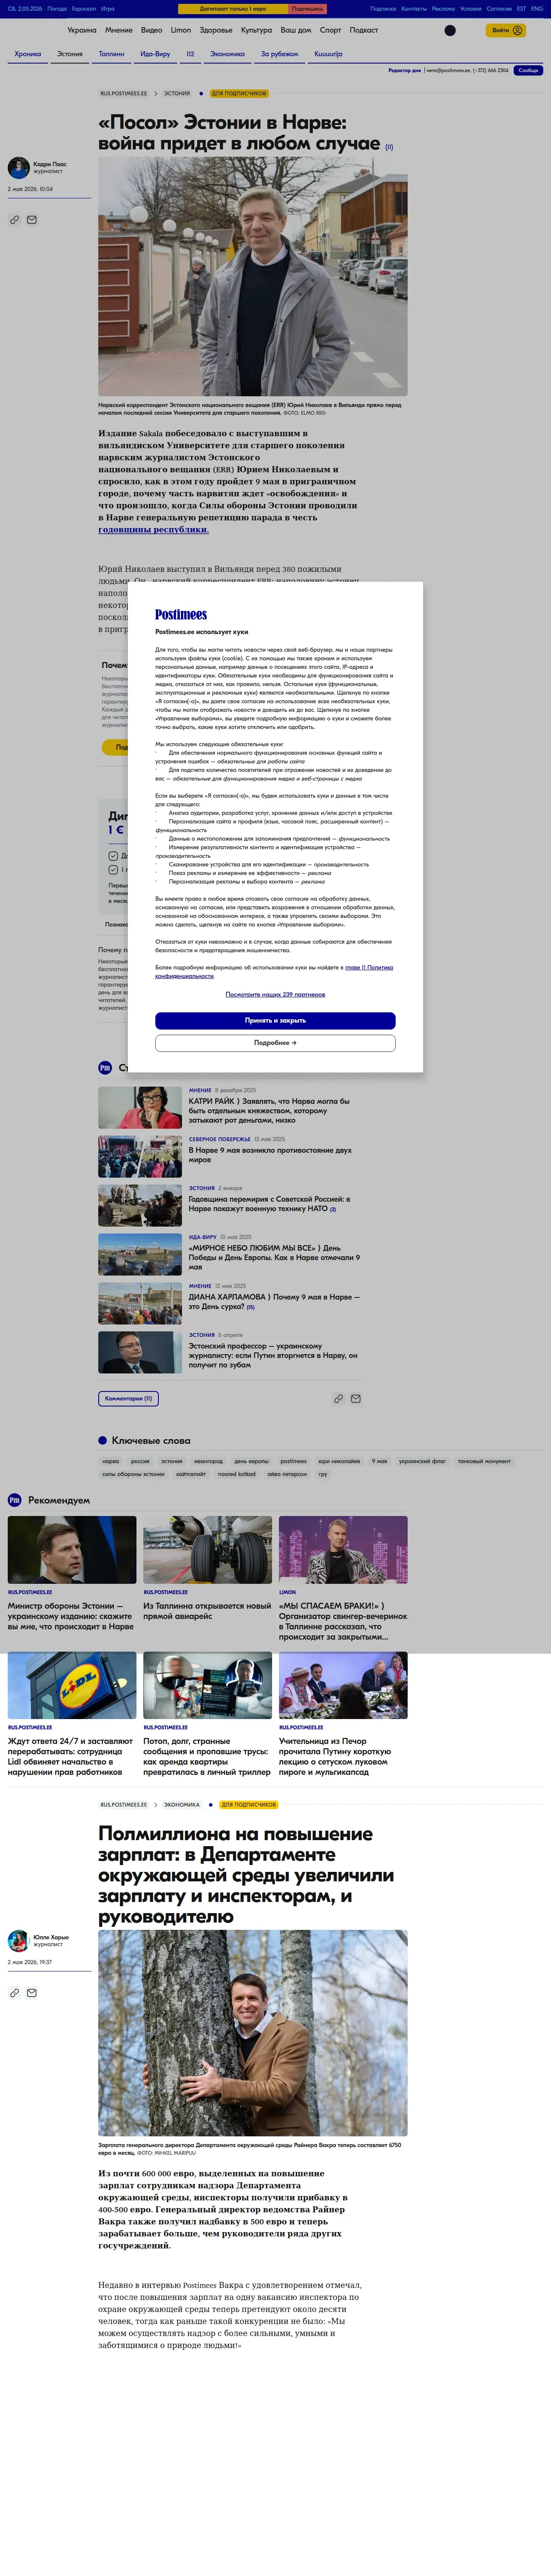Open Полмиллиона на повышение зарплат headline
The image size is (551, 2576).
[246, 1874]
